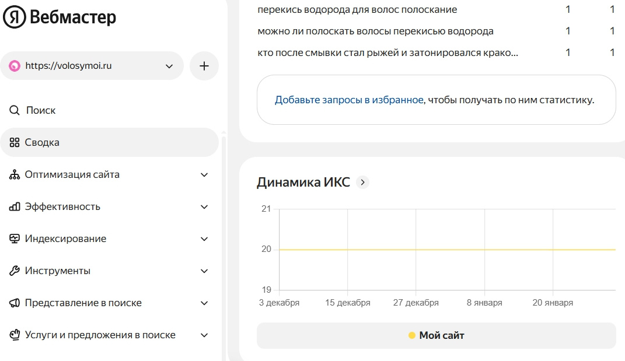Screen dimensions: 625x361
Task: Click the Yandex Webmaster logo icon
Action: [x=14, y=18]
